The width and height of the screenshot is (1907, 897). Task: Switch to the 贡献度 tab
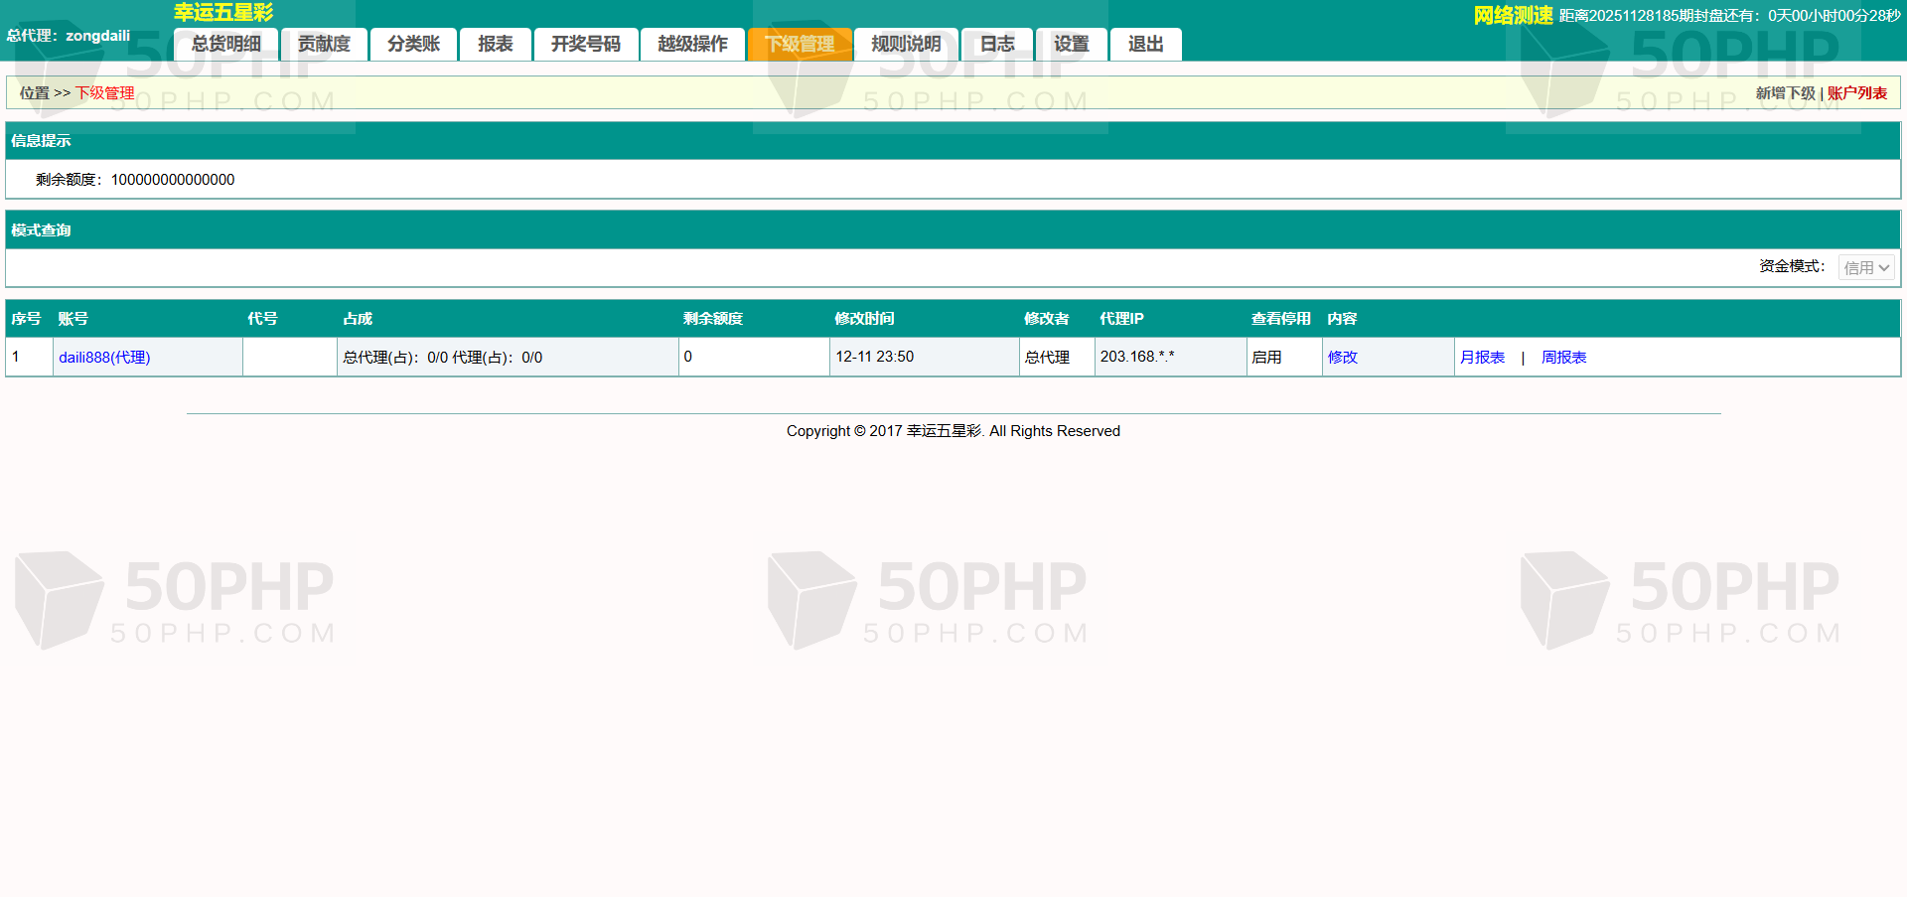coord(324,45)
